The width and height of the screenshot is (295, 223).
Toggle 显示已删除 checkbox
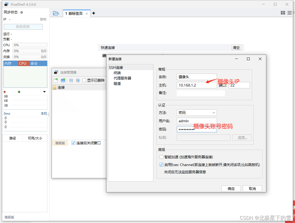[84, 80]
